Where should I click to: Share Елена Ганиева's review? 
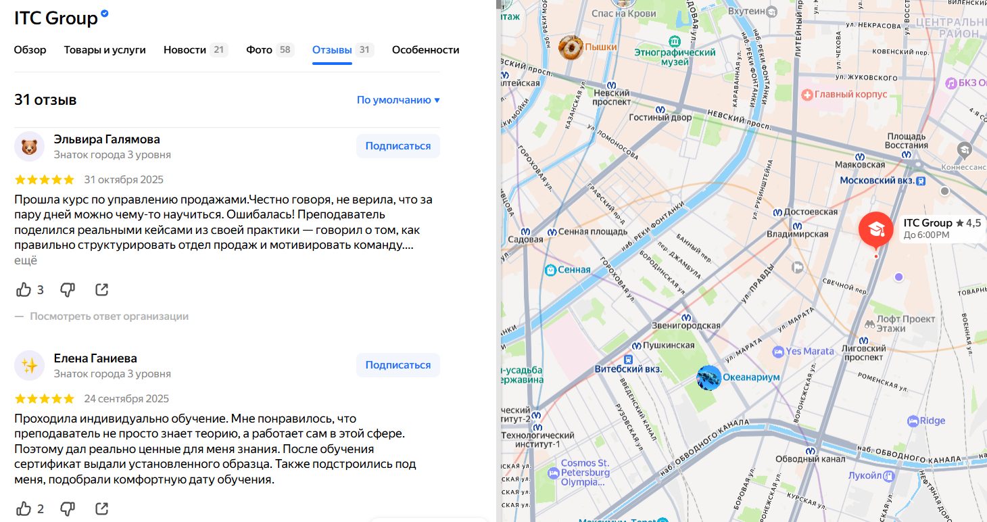[x=101, y=508]
